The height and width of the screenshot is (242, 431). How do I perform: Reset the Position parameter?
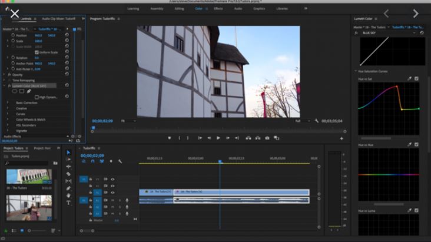point(67,35)
